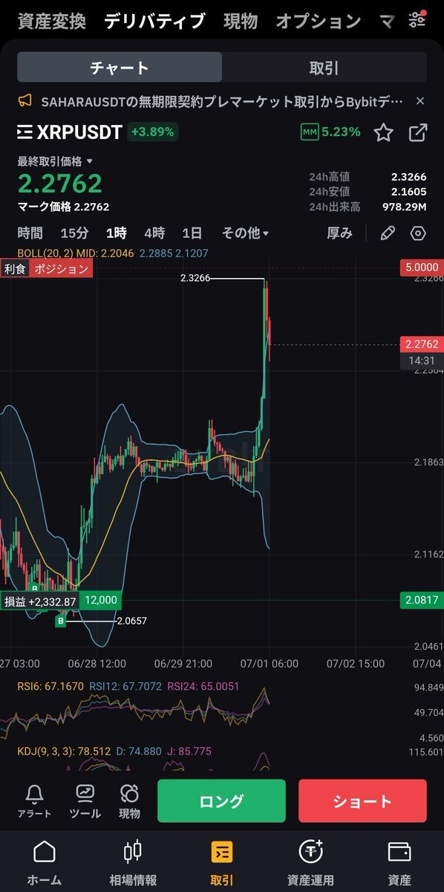Open chart settings hexagon icon

[418, 233]
